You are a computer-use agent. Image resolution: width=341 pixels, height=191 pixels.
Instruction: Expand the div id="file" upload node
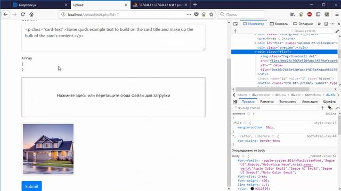[255, 43]
